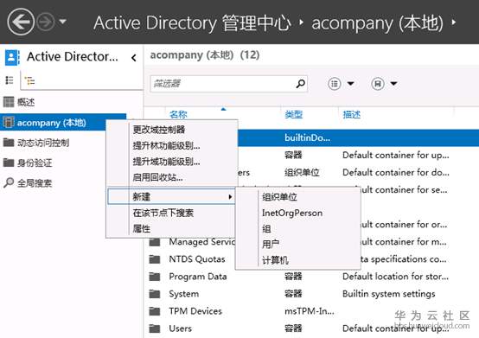
Task: Switch navigation pane to list view
Action: click(x=10, y=80)
